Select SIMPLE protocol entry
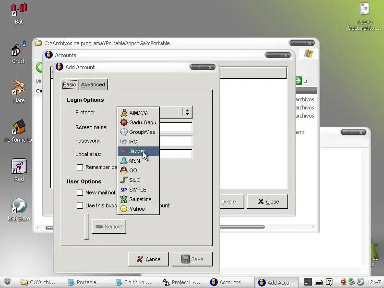384x288 pixels. [138, 190]
